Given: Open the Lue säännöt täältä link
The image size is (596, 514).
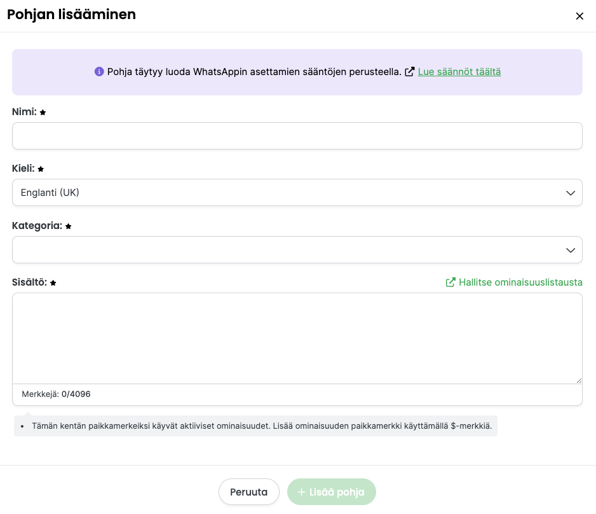Looking at the screenshot, I should coord(459,72).
